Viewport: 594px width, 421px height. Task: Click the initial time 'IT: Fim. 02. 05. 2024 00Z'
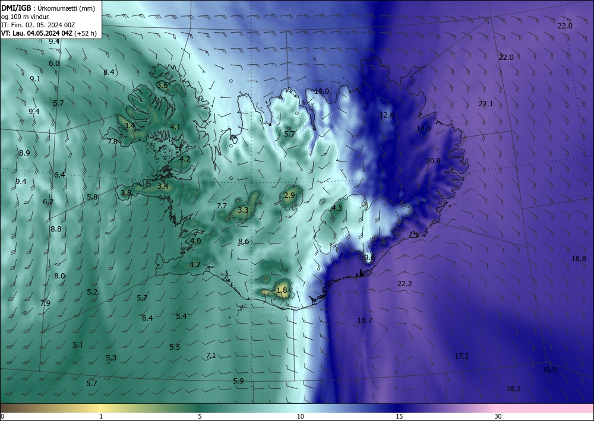[x=38, y=25]
